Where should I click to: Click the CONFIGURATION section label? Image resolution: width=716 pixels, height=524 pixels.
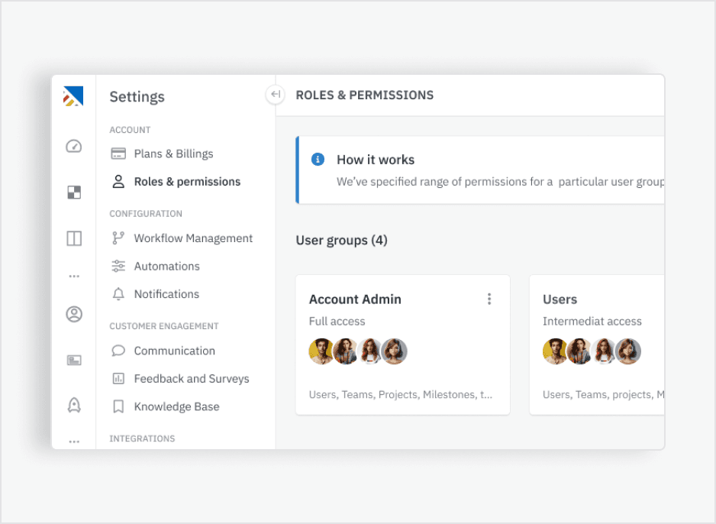tap(146, 214)
